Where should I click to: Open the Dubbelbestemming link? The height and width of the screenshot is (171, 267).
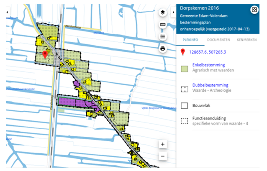(x=210, y=85)
